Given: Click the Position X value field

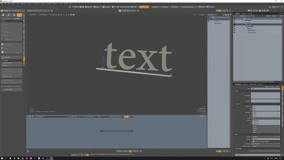Looking at the screenshot, I should tap(266, 106).
